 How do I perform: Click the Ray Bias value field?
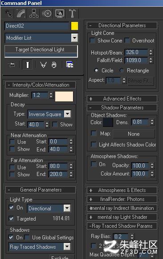click(x=121, y=237)
